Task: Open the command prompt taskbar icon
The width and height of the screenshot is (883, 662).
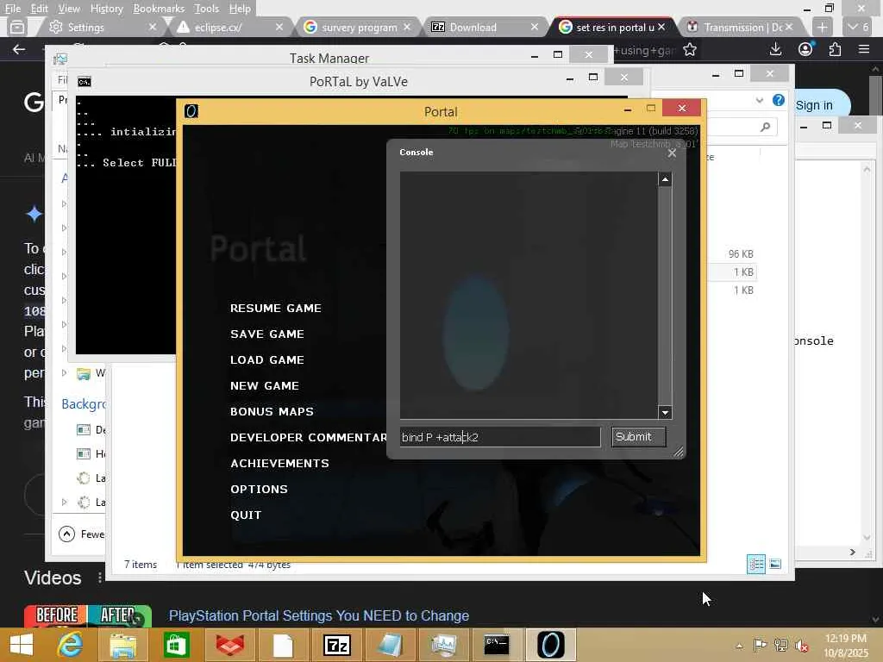Action: (497, 645)
